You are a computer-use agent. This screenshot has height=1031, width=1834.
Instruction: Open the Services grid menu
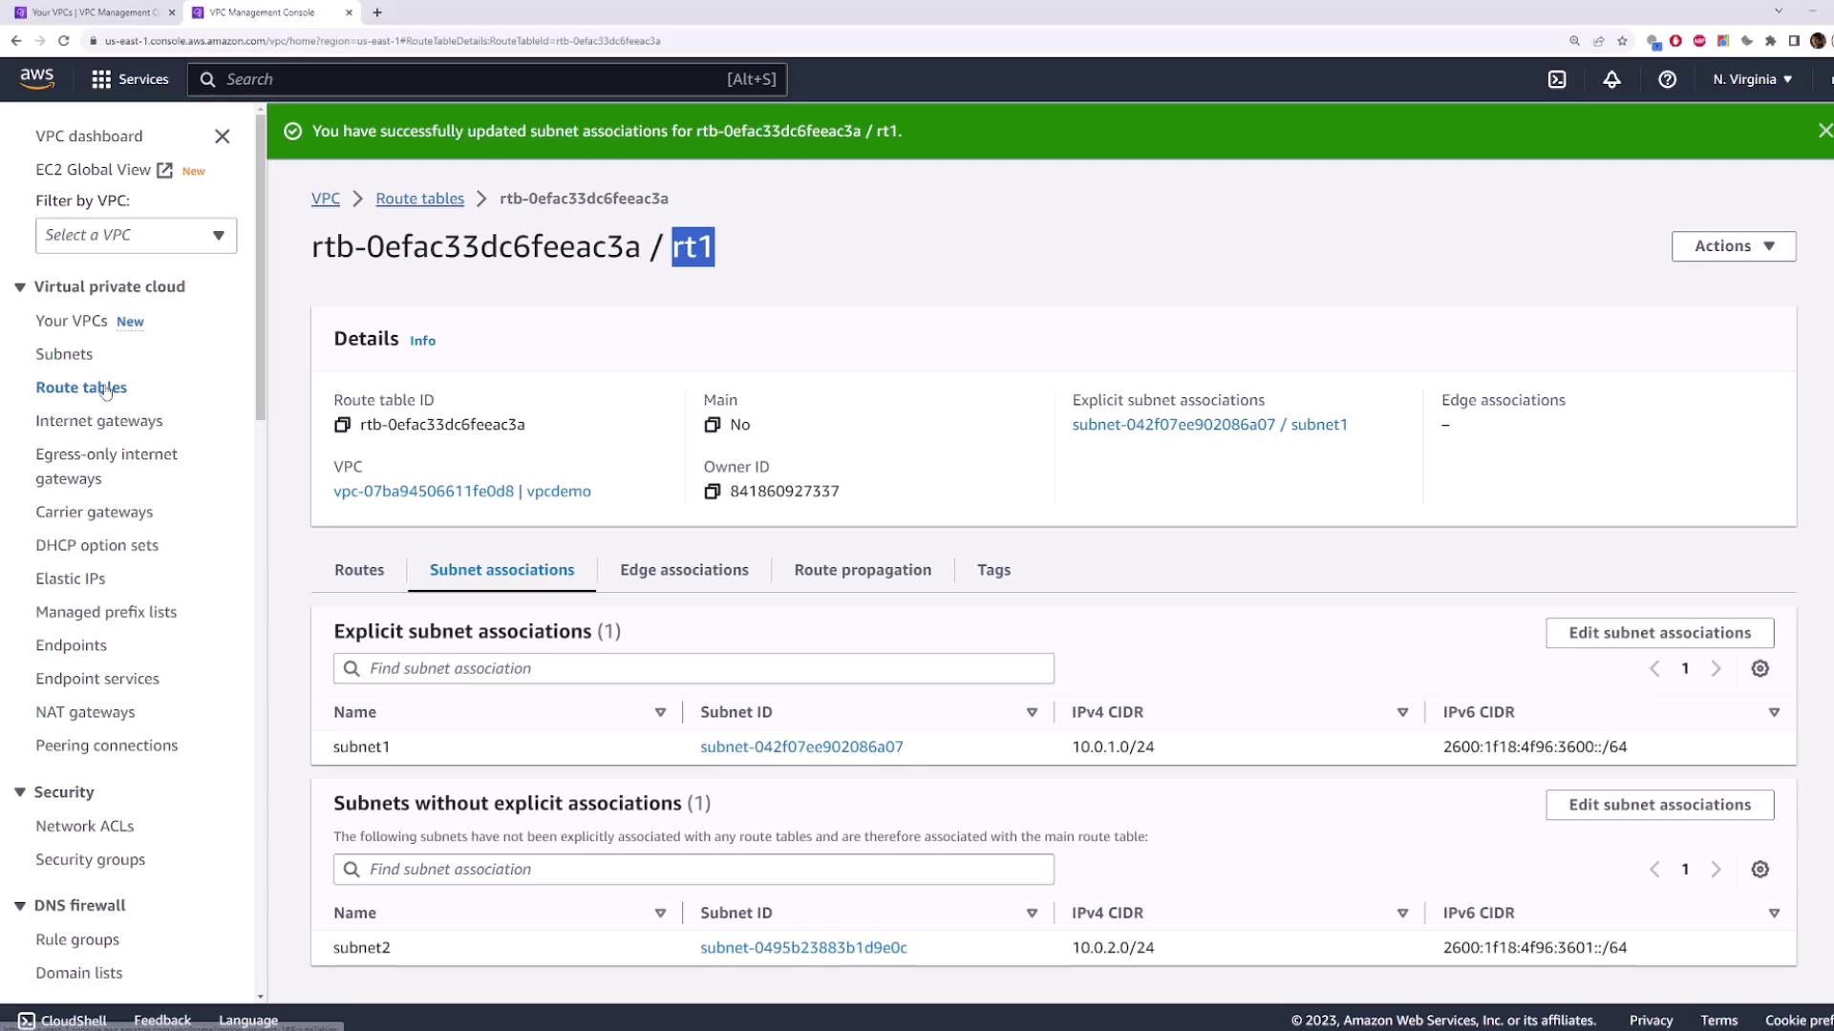[130, 79]
